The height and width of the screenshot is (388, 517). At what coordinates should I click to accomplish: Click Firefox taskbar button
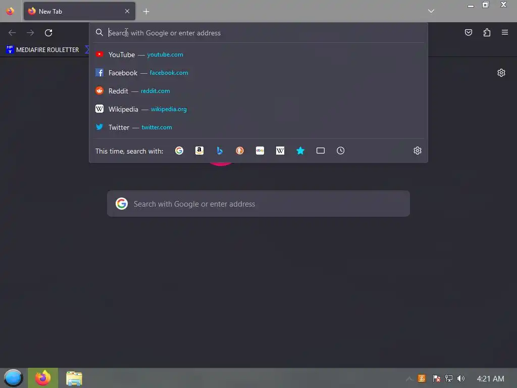point(43,378)
